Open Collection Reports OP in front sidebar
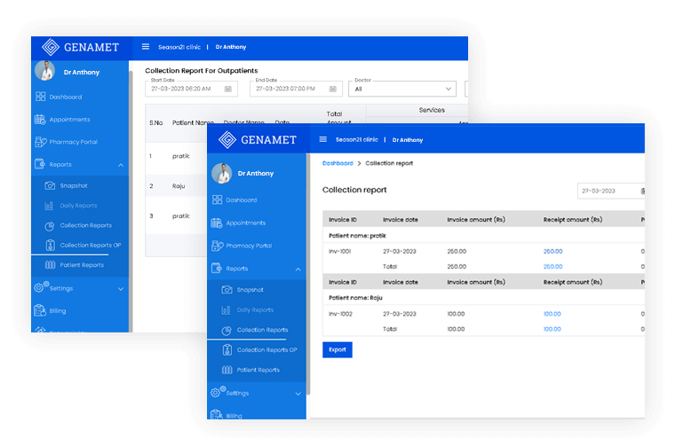Image resolution: width=676 pixels, height=446 pixels. click(266, 350)
